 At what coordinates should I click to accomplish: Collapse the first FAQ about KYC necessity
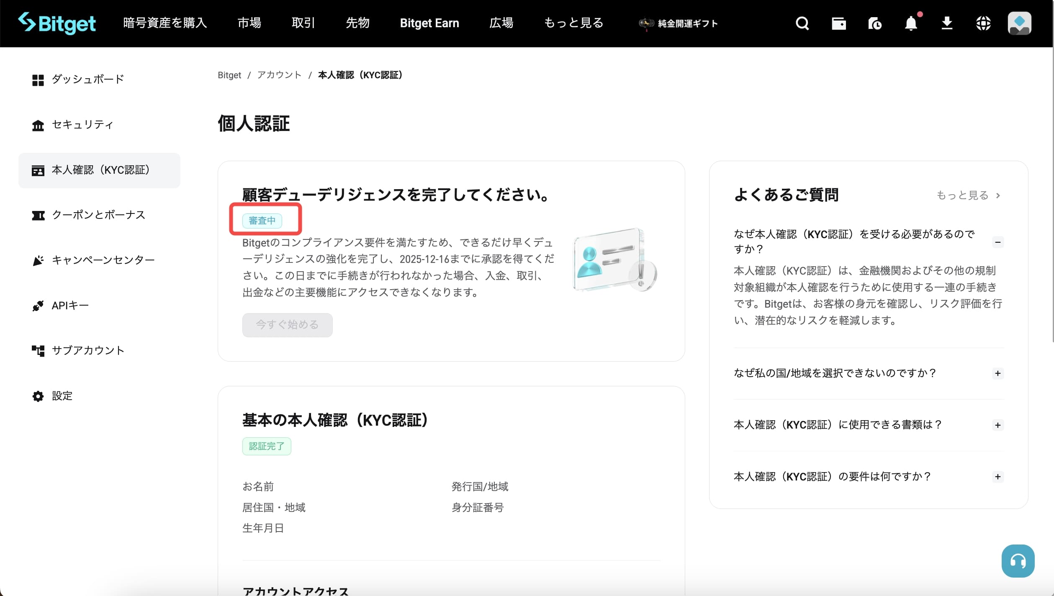point(998,242)
